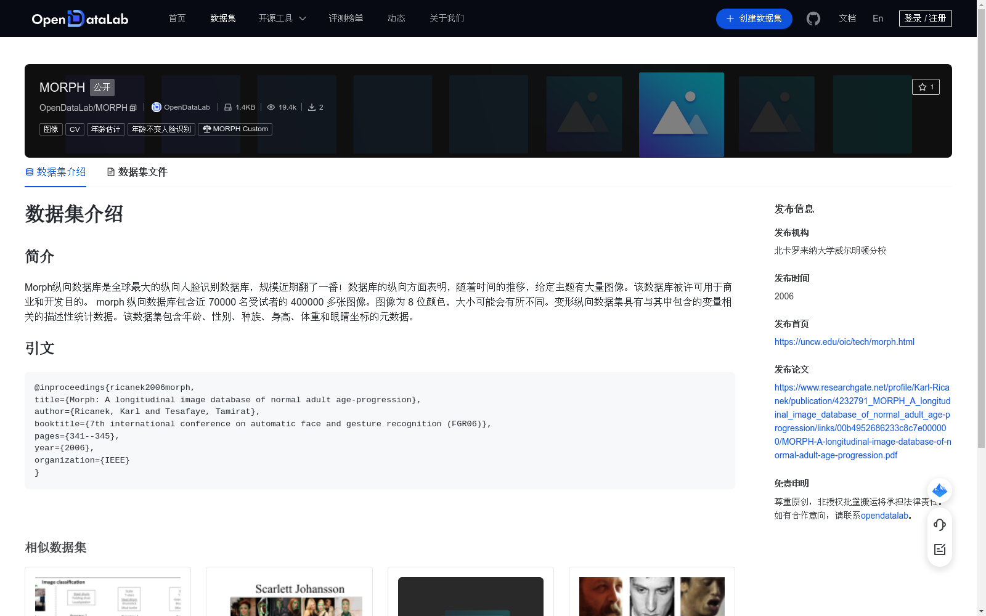Click the floating blue bird assistant icon
The image size is (986, 616).
pos(940,490)
